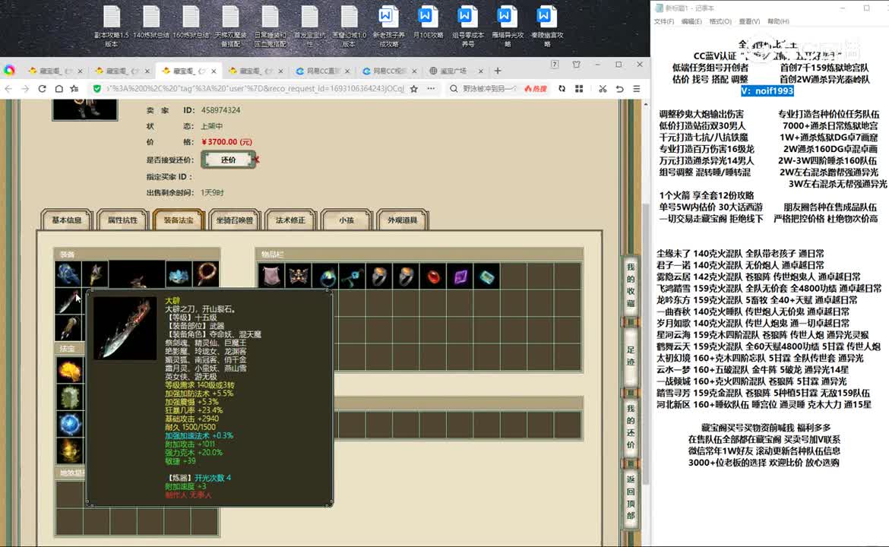Screen dimensions: 889x547
Task: Click the browser back arrow
Action: [8, 88]
